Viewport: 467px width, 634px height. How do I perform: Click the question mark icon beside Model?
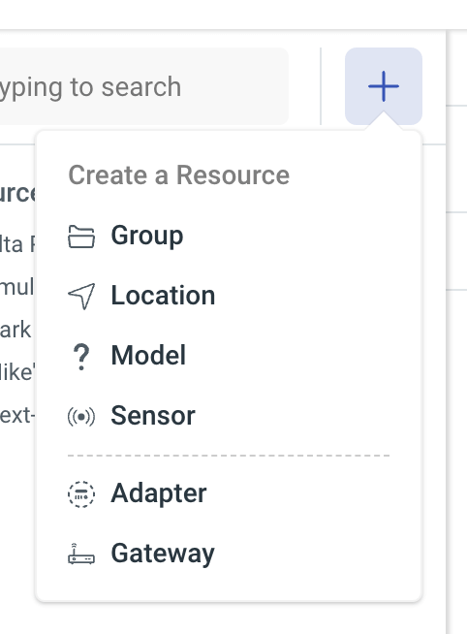point(81,357)
